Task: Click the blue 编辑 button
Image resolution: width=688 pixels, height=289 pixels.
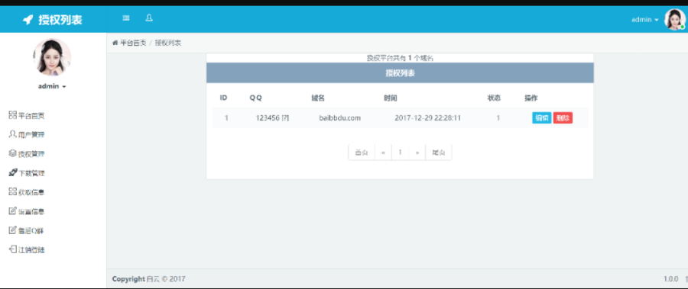Action: point(542,117)
